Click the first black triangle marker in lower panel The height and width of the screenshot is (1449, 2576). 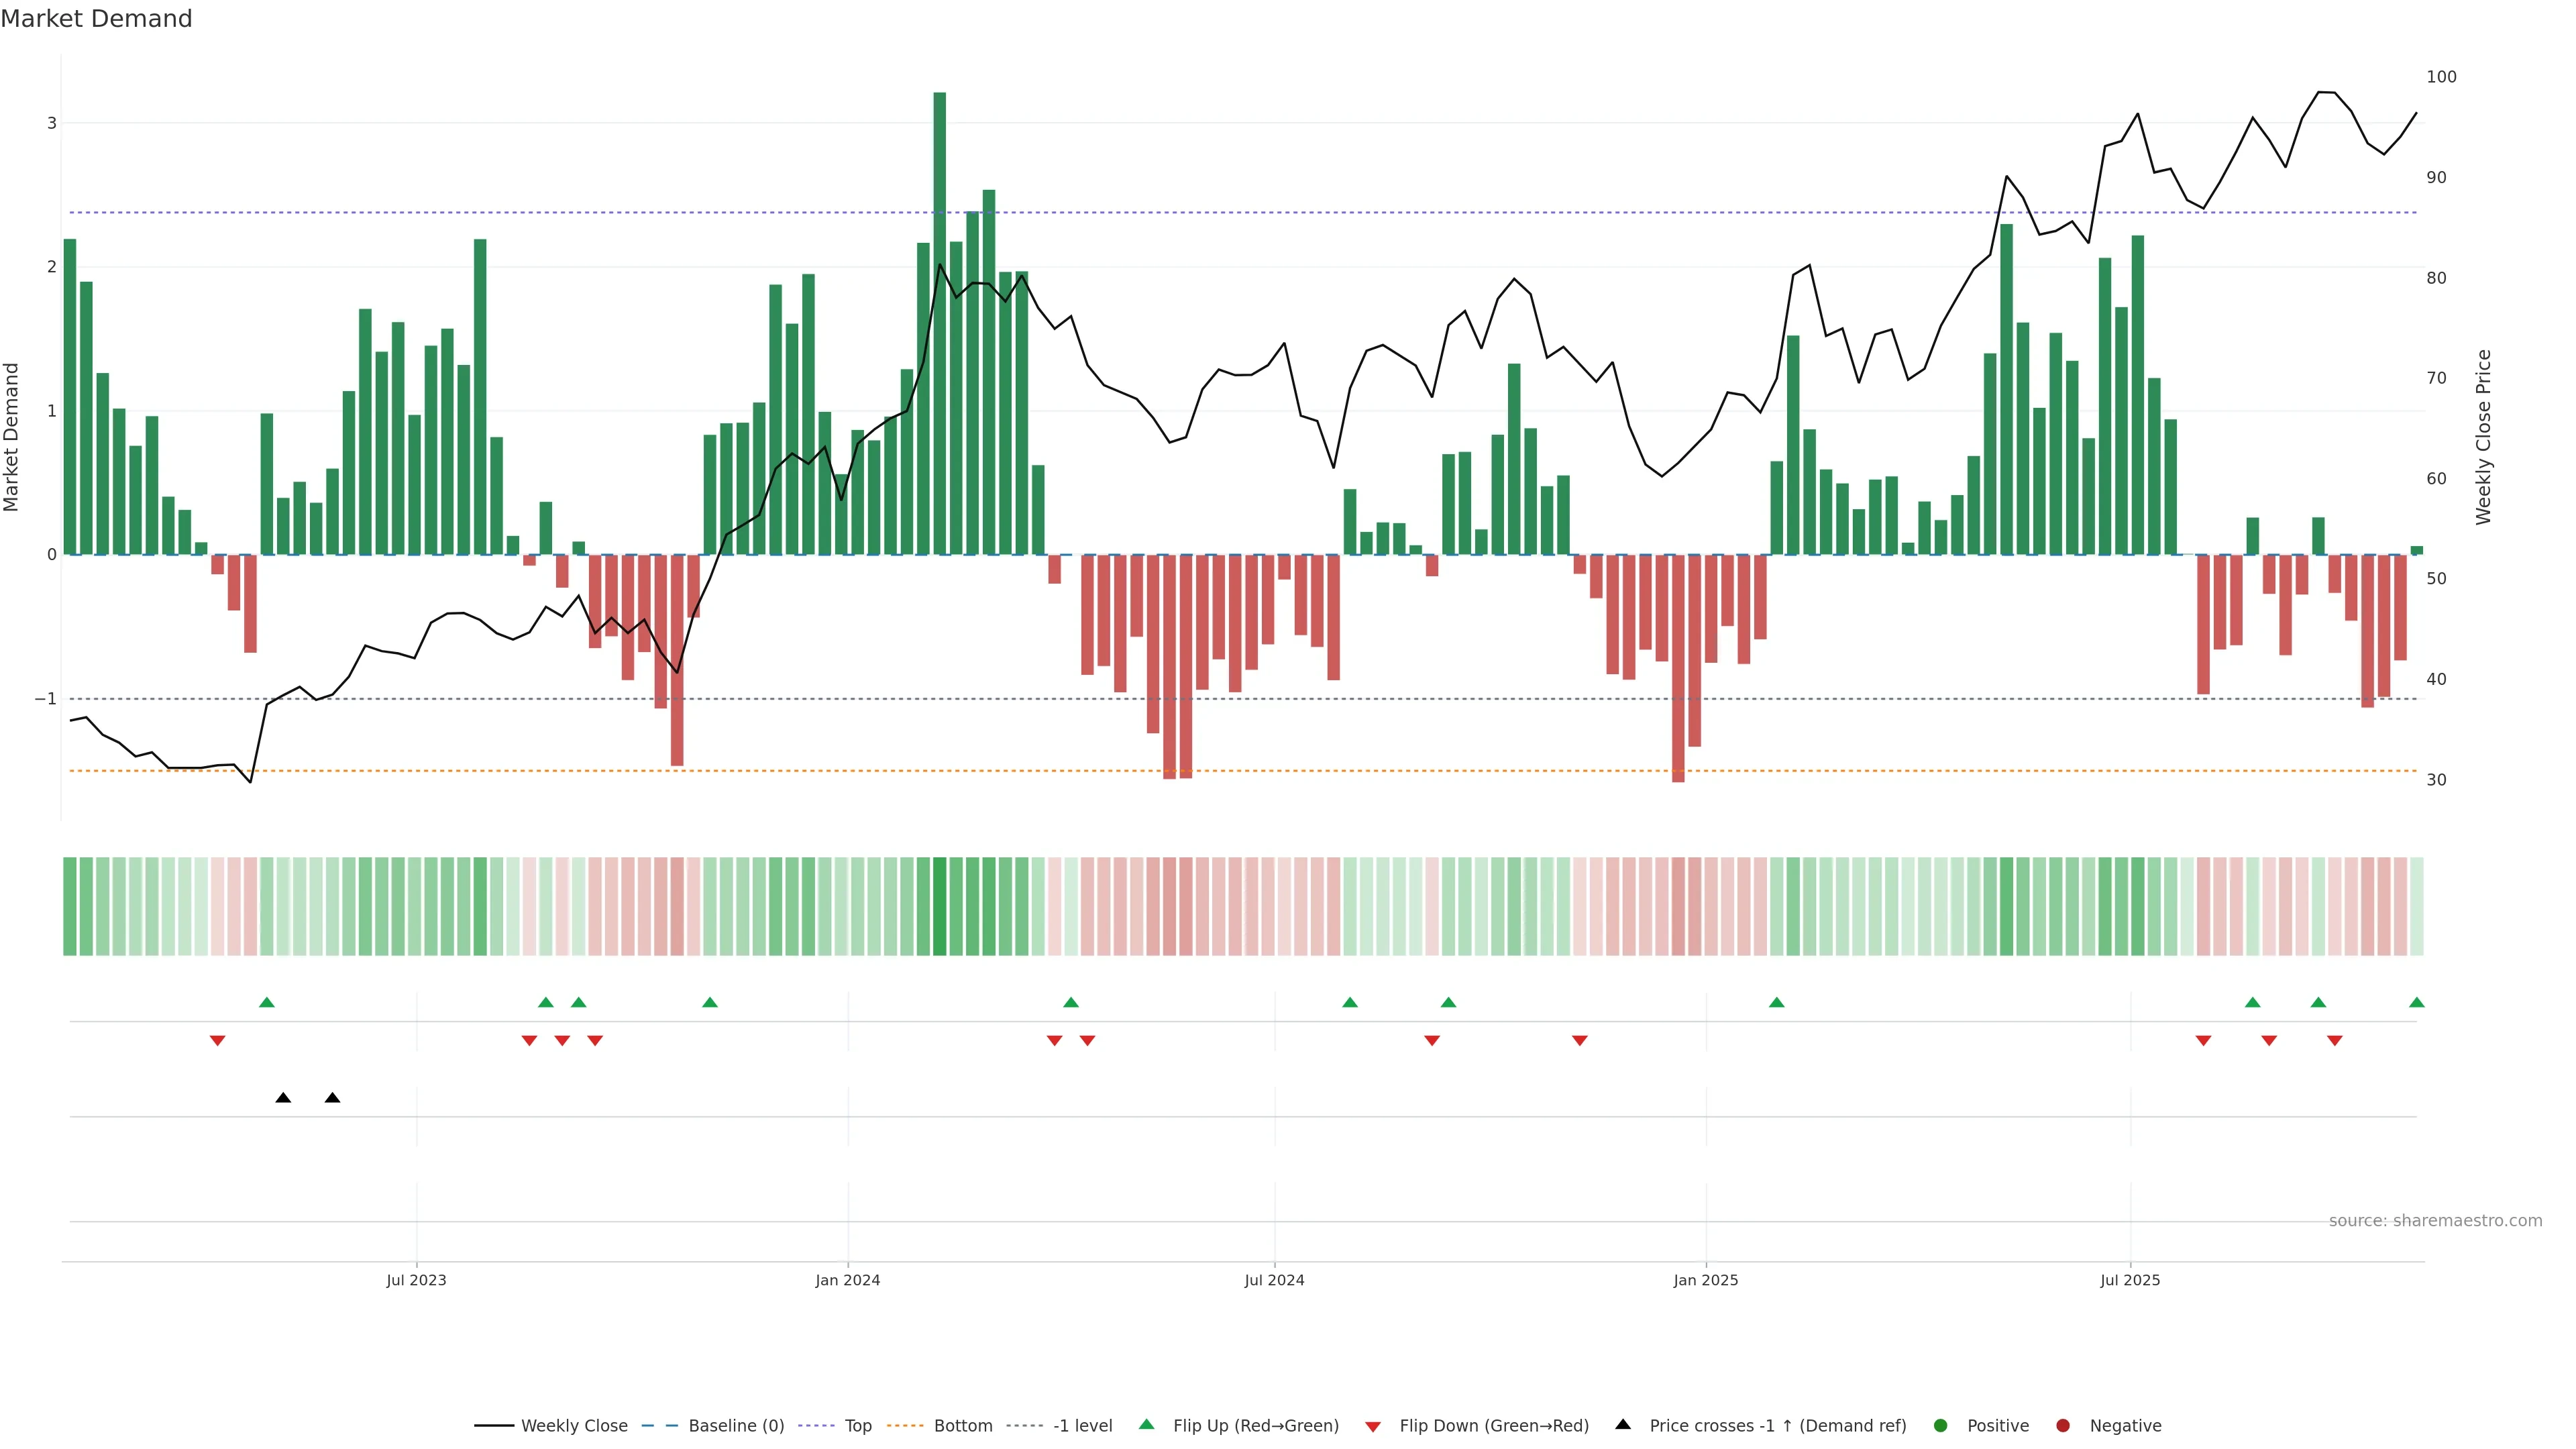point(283,1098)
